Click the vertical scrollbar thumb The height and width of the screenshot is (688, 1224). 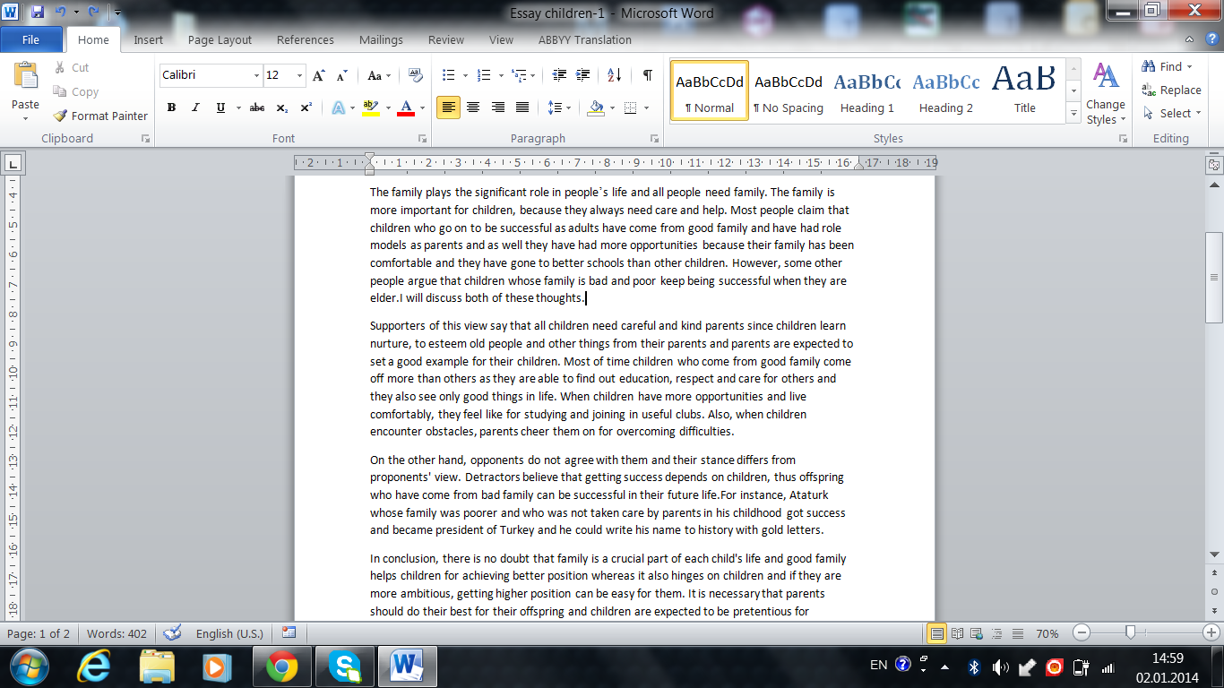pyautogui.click(x=1215, y=278)
